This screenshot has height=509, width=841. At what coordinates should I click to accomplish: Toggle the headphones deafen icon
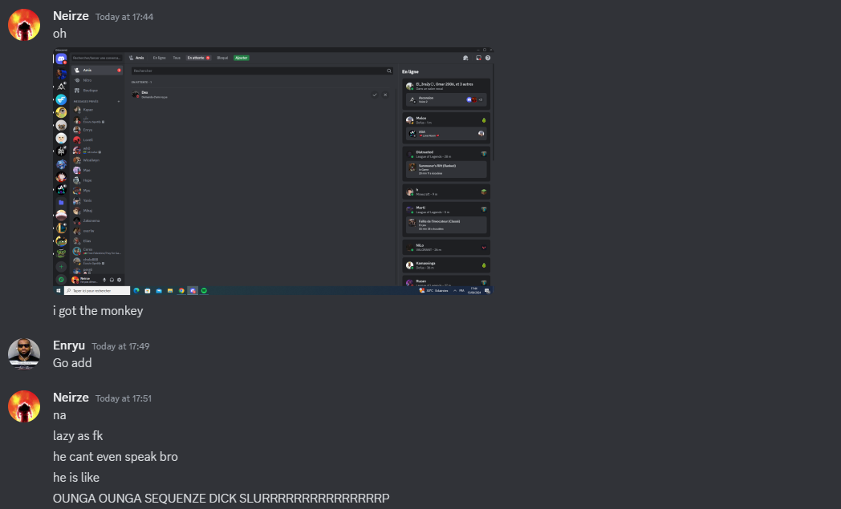point(112,280)
